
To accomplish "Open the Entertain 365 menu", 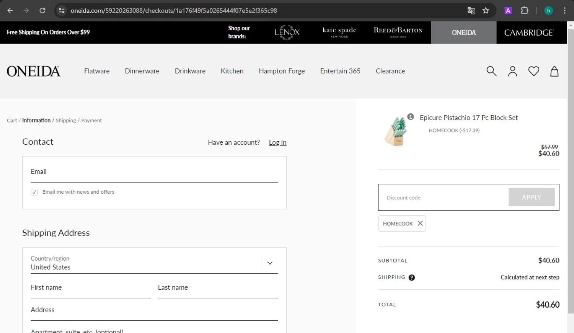I will point(340,71).
